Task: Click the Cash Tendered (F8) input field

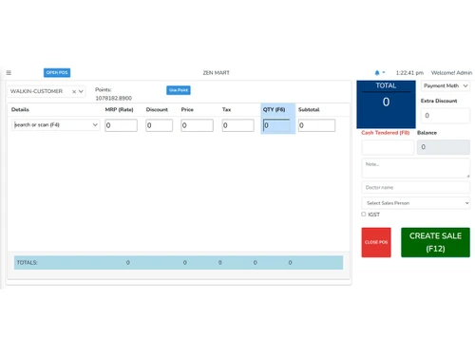Action: coord(388,147)
